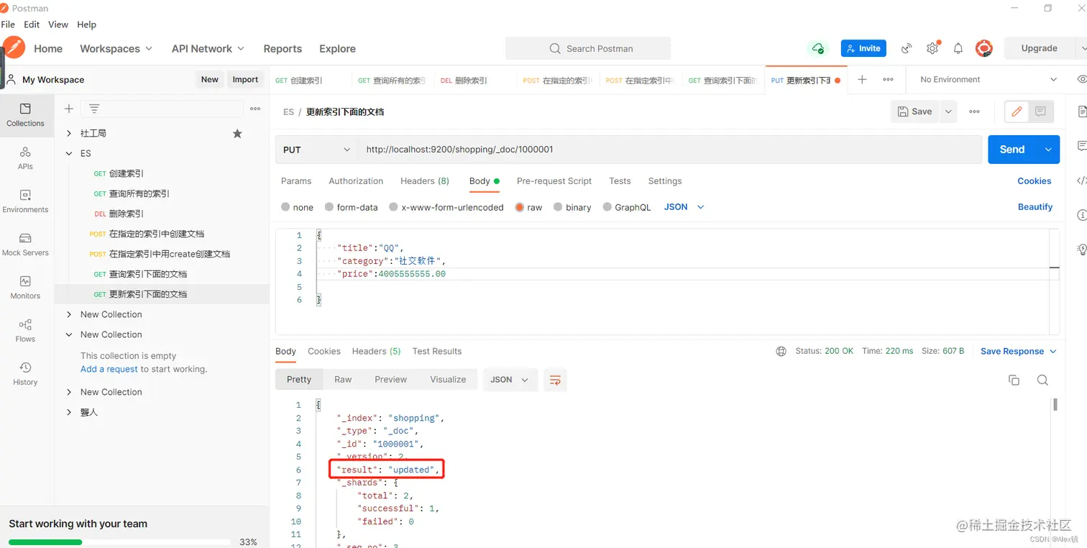The image size is (1087, 548).
Task: Open Environments sidebar panel
Action: pyautogui.click(x=25, y=201)
